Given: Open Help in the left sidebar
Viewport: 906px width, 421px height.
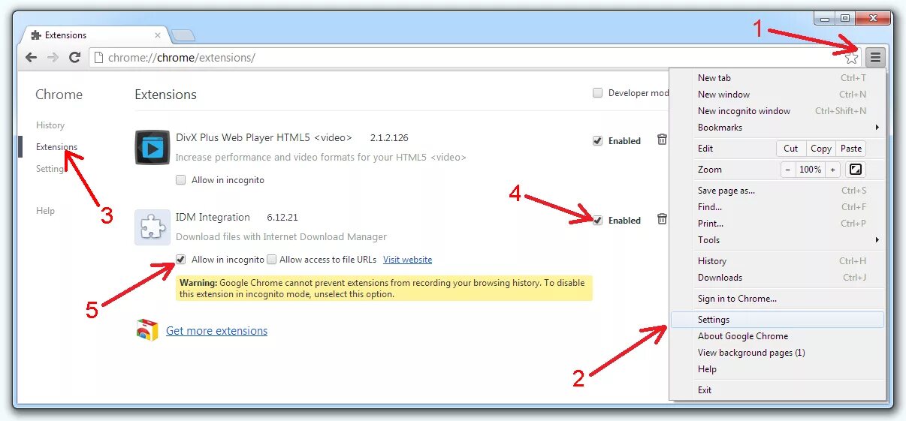Looking at the screenshot, I should click(x=45, y=211).
